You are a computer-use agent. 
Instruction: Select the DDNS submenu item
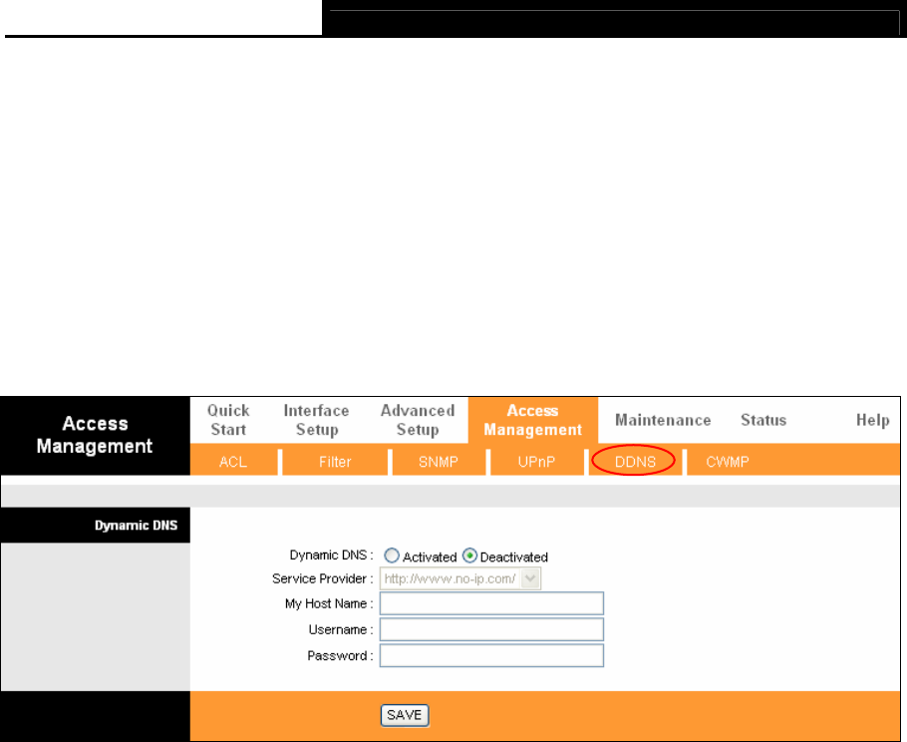coord(635,462)
